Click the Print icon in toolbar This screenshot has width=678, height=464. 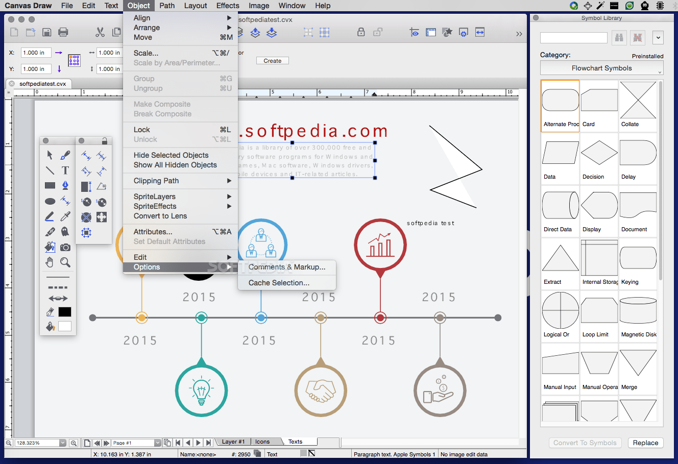pyautogui.click(x=63, y=32)
